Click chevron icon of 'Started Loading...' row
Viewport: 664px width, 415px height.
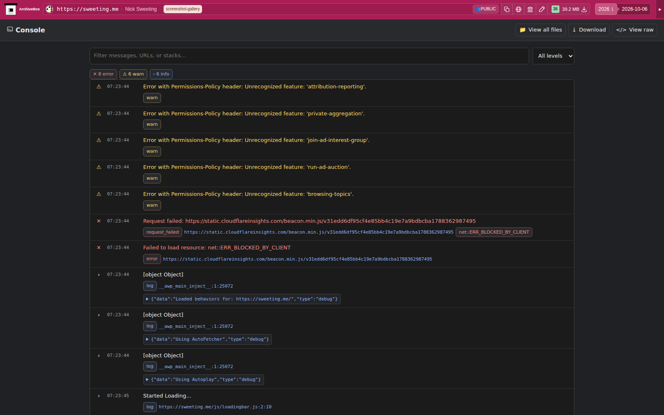click(99, 396)
